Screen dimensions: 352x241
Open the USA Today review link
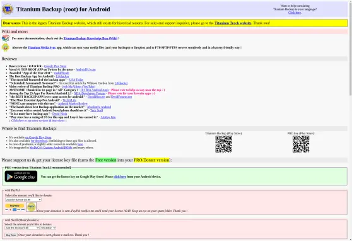coord(76,79)
